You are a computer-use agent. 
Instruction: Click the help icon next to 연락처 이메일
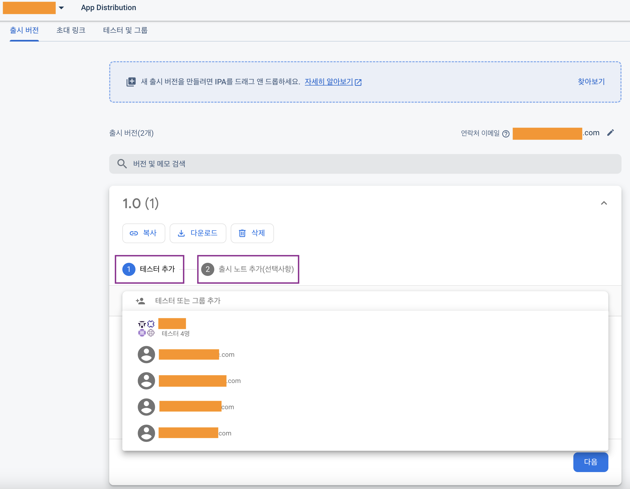506,134
